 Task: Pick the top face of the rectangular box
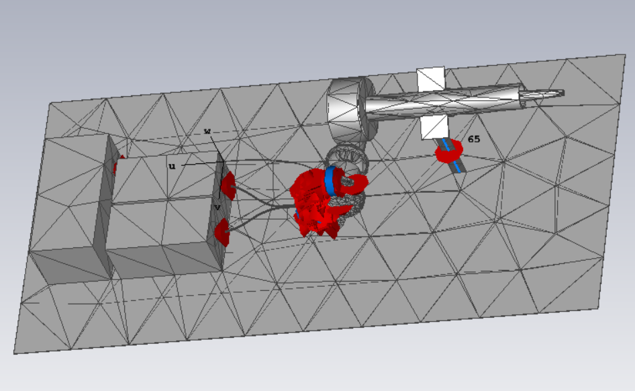click(x=162, y=201)
